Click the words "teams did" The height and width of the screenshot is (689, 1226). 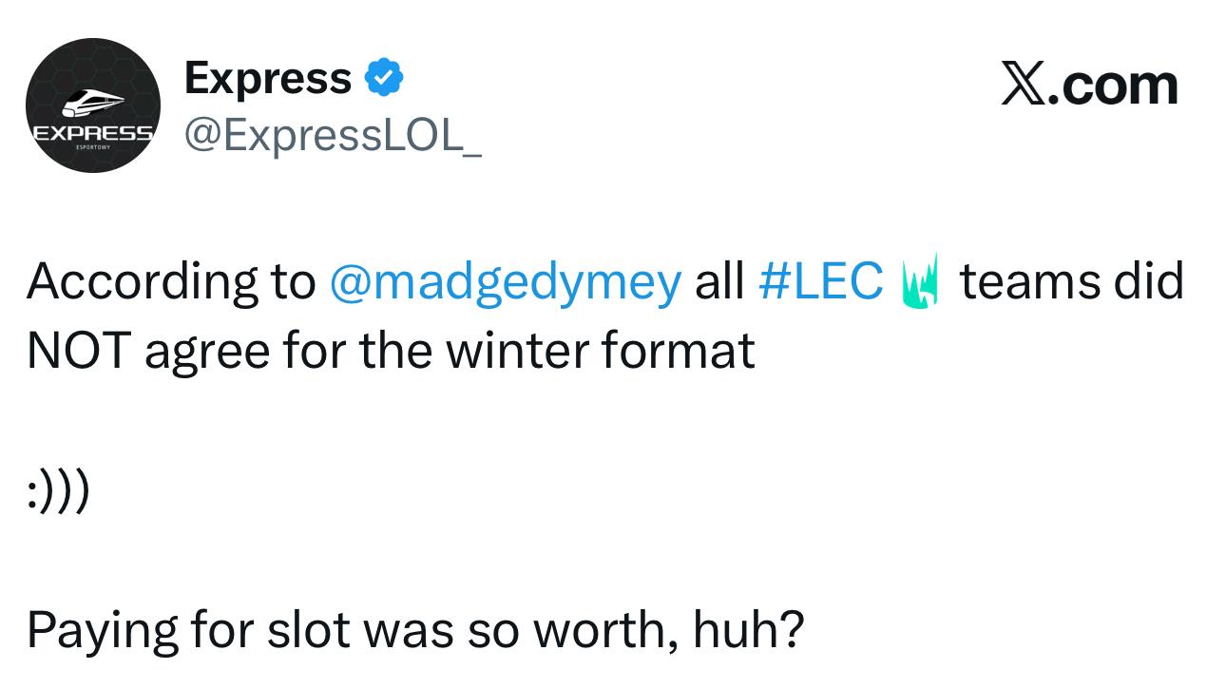[x=1071, y=281]
